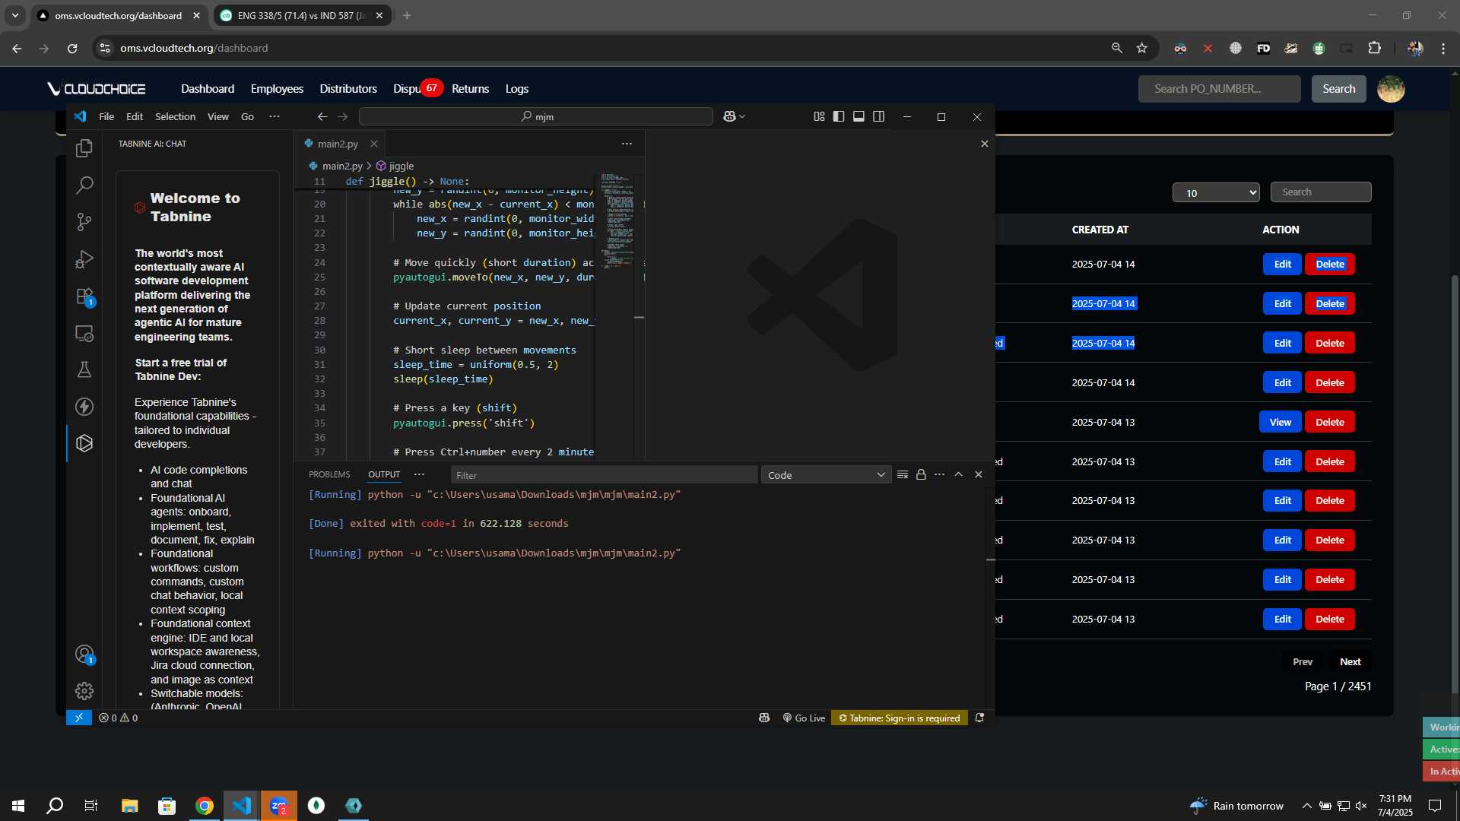The image size is (1460, 821).
Task: Open the rows-per-page dropdown showing 10
Action: click(1216, 192)
